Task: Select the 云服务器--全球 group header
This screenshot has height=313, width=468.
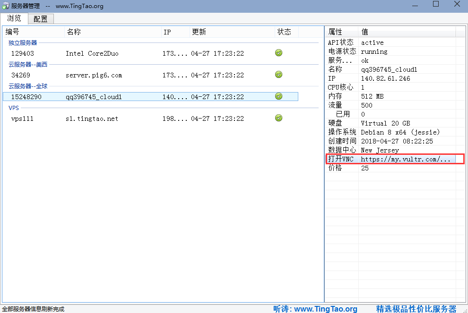Action: click(28, 86)
